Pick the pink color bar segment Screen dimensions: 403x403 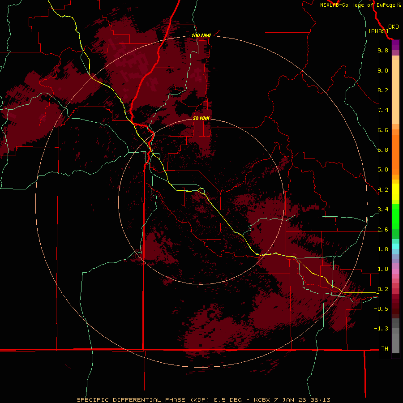pyautogui.click(x=395, y=271)
